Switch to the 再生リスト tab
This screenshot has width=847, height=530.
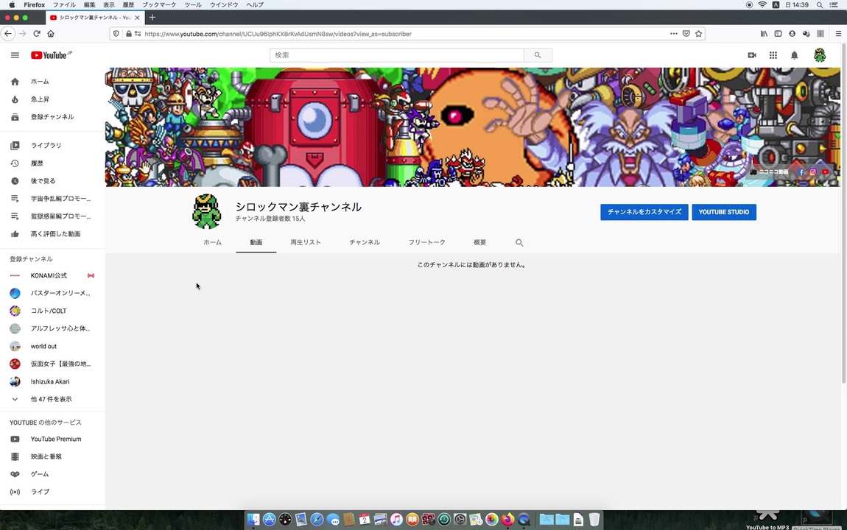tap(306, 243)
